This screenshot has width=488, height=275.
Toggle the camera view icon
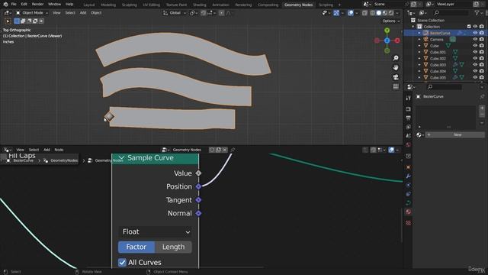coord(396,77)
